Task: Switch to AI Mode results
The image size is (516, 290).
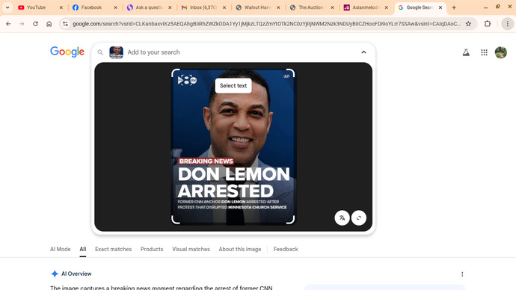Action: (x=61, y=249)
